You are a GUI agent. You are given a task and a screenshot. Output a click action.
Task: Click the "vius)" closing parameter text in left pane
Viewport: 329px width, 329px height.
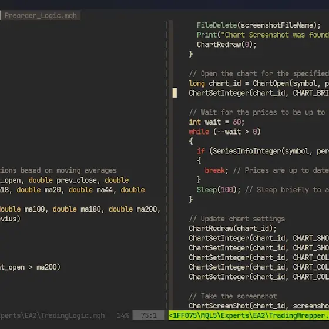(10, 219)
